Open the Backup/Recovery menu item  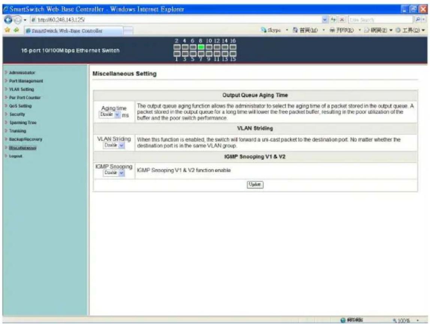click(25, 139)
